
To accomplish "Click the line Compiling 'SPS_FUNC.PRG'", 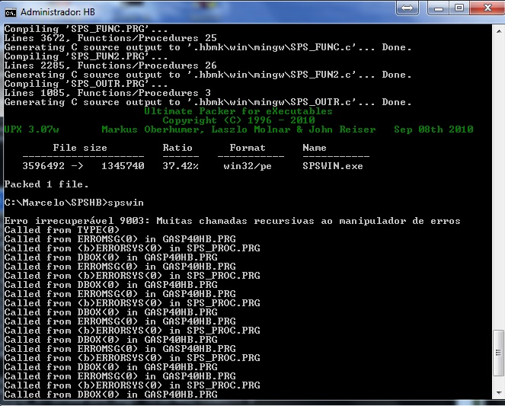I will [86, 29].
